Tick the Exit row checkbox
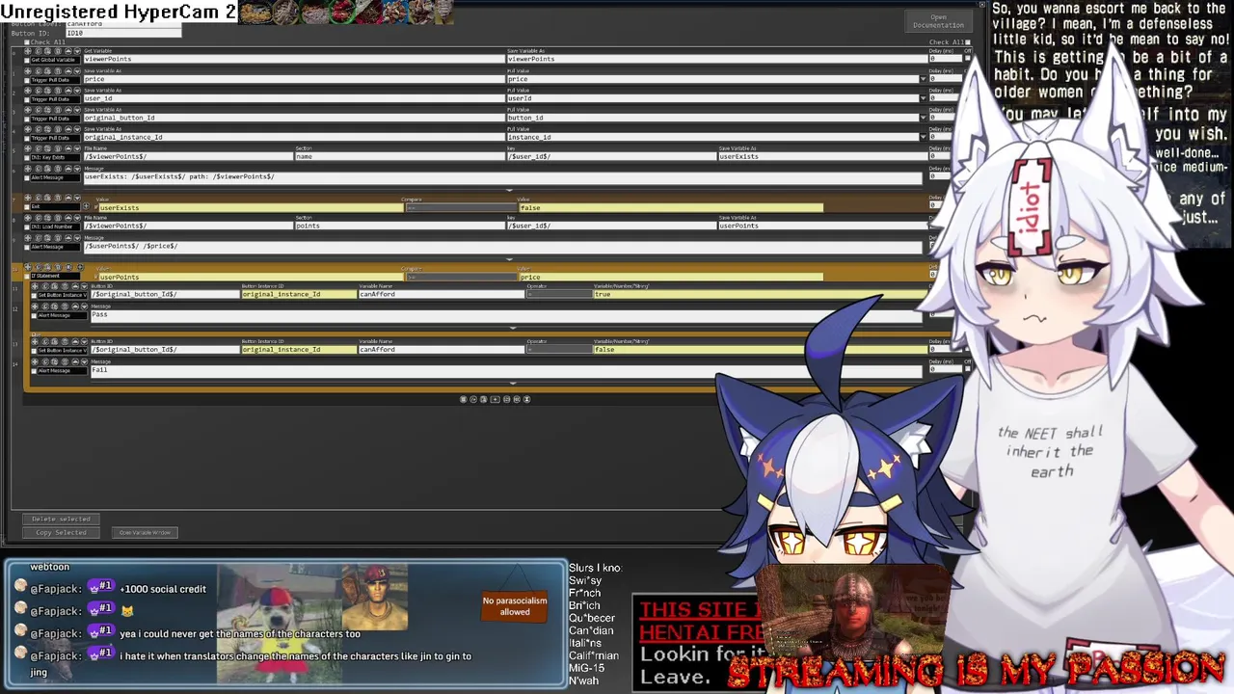 [x=26, y=206]
